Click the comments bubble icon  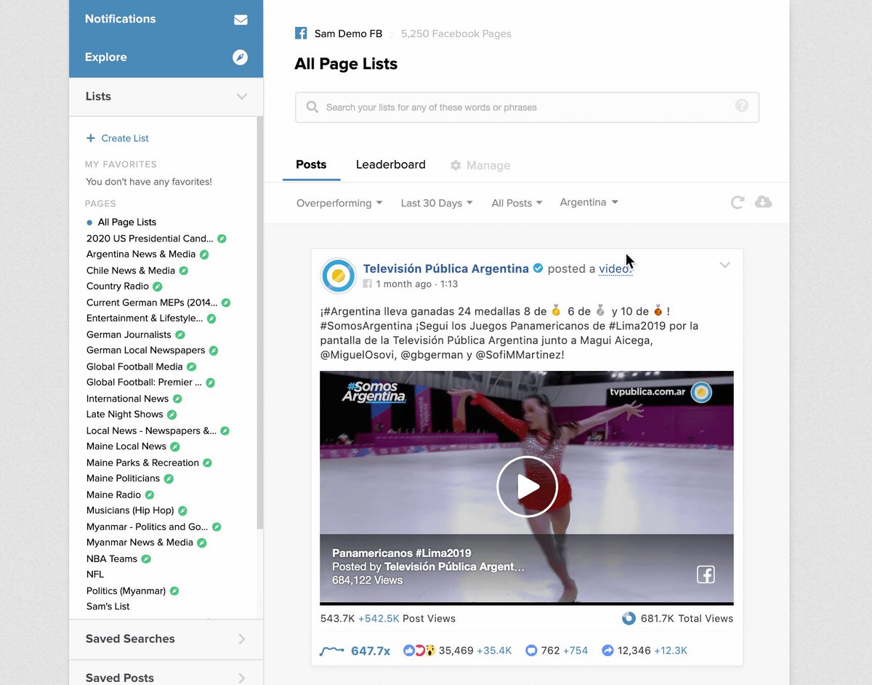tap(531, 651)
